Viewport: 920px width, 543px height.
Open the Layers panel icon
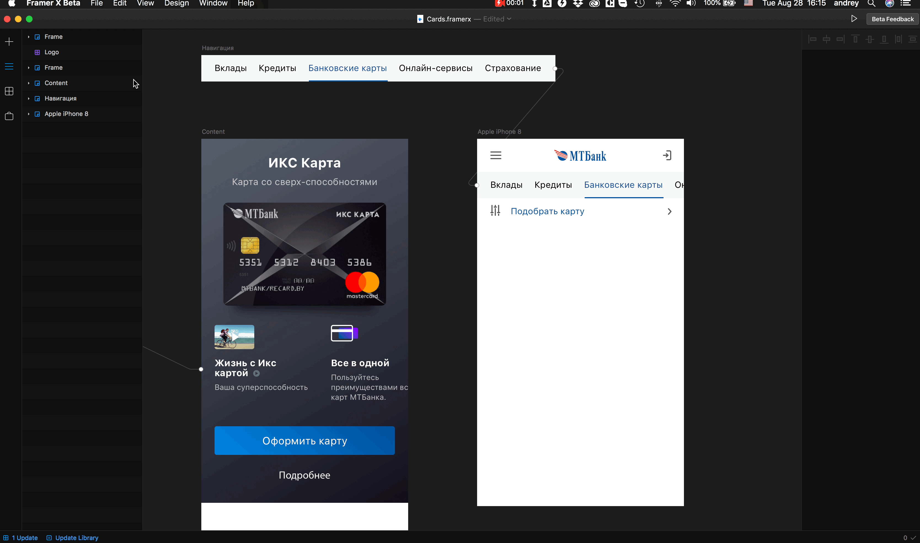pos(9,67)
